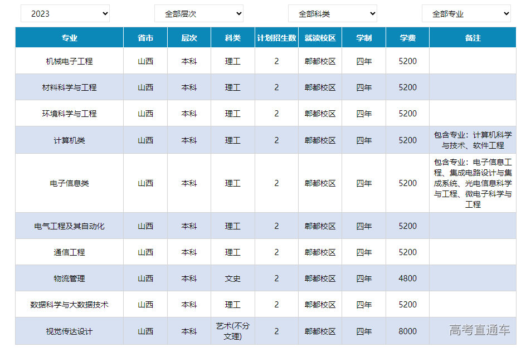Click 电气工程及其自动化 in the table

70,226
